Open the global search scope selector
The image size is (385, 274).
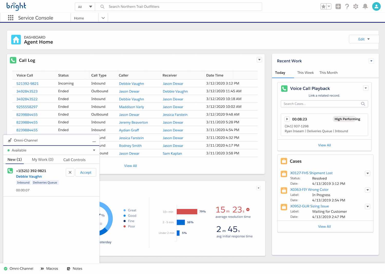[85, 6]
